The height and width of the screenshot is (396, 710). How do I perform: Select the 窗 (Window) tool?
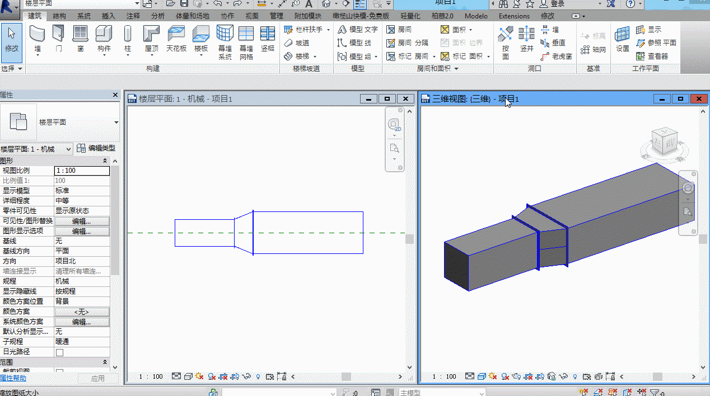(x=81, y=39)
